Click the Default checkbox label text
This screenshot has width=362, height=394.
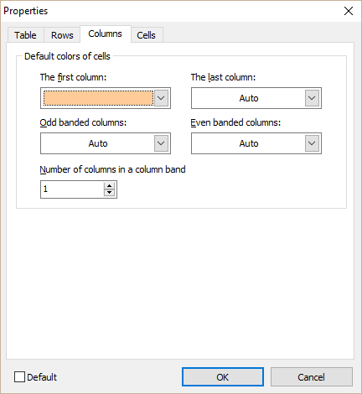click(x=42, y=377)
